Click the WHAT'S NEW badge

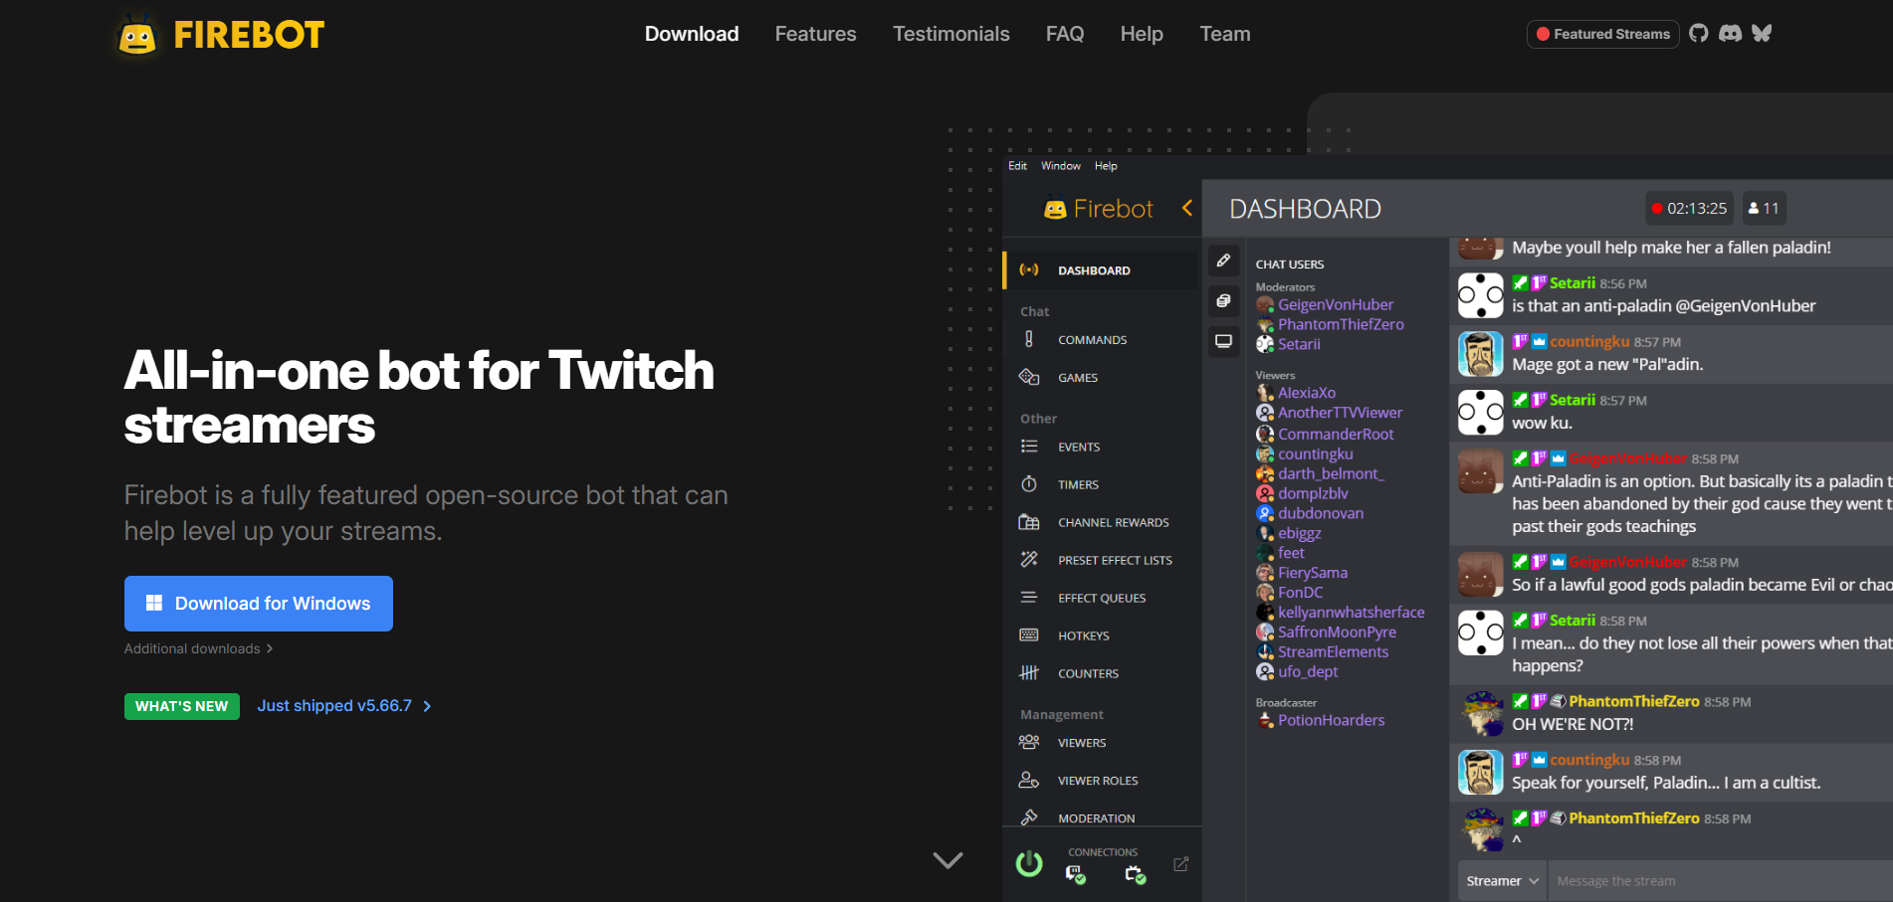(x=182, y=706)
